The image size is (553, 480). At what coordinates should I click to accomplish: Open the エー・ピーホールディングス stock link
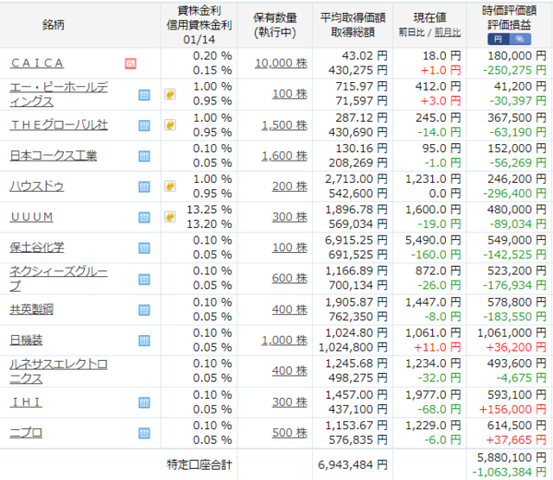[59, 94]
